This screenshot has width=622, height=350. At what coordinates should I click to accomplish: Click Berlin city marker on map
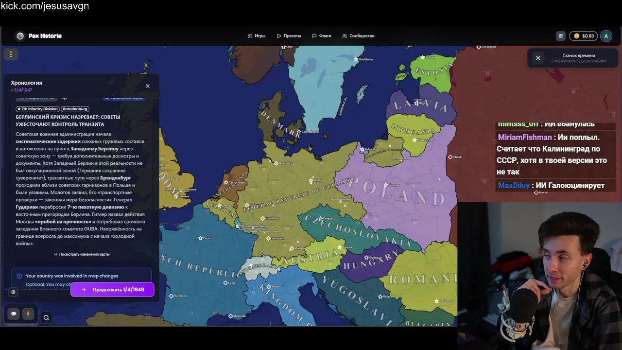pyautogui.click(x=311, y=181)
